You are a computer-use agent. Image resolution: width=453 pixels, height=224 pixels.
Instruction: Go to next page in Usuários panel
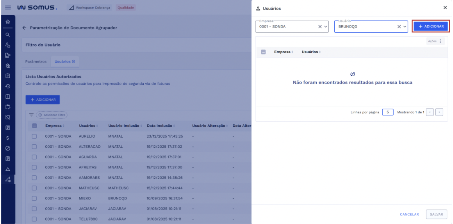click(440, 112)
